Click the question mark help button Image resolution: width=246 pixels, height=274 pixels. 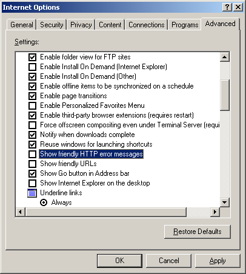[x=227, y=7]
